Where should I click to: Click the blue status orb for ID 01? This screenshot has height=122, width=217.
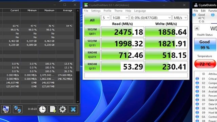pyautogui.click(x=197, y=79)
